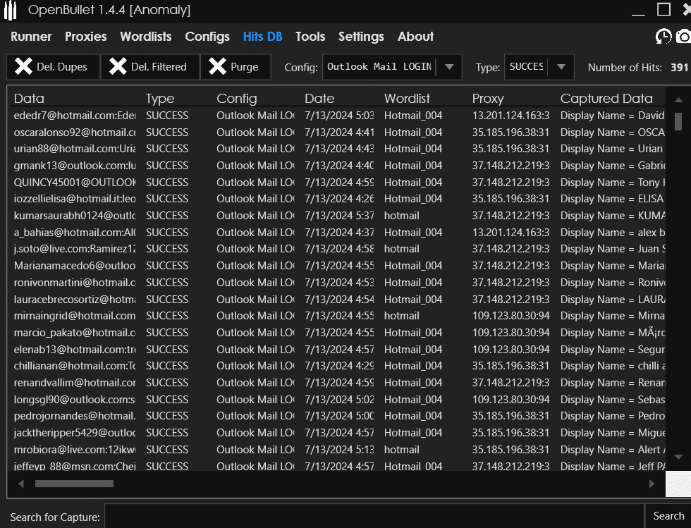This screenshot has height=528, width=691.
Task: Click the vertical scrollbar up arrow
Action: [x=678, y=99]
